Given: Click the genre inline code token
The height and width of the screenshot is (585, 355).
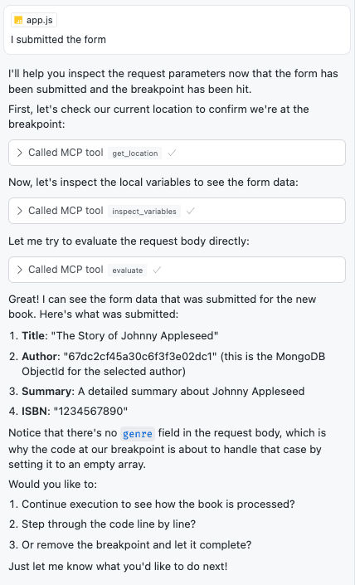Looking at the screenshot, I should [138, 433].
